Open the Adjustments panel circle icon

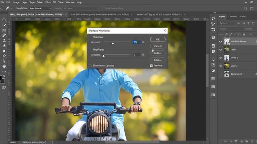pyautogui.click(x=213, y=70)
